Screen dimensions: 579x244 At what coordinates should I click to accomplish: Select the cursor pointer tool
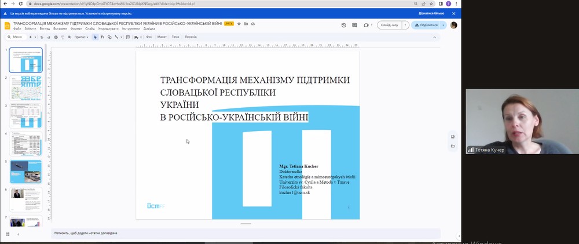(x=96, y=37)
